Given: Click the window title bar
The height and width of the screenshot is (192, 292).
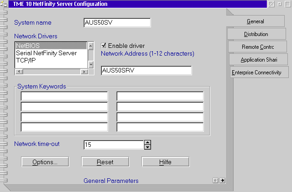Looking at the screenshot, I should pos(138,4).
